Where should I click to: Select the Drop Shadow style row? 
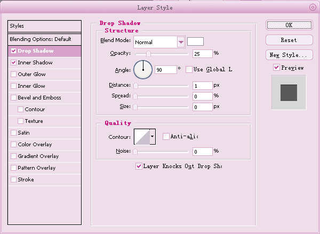point(44,51)
